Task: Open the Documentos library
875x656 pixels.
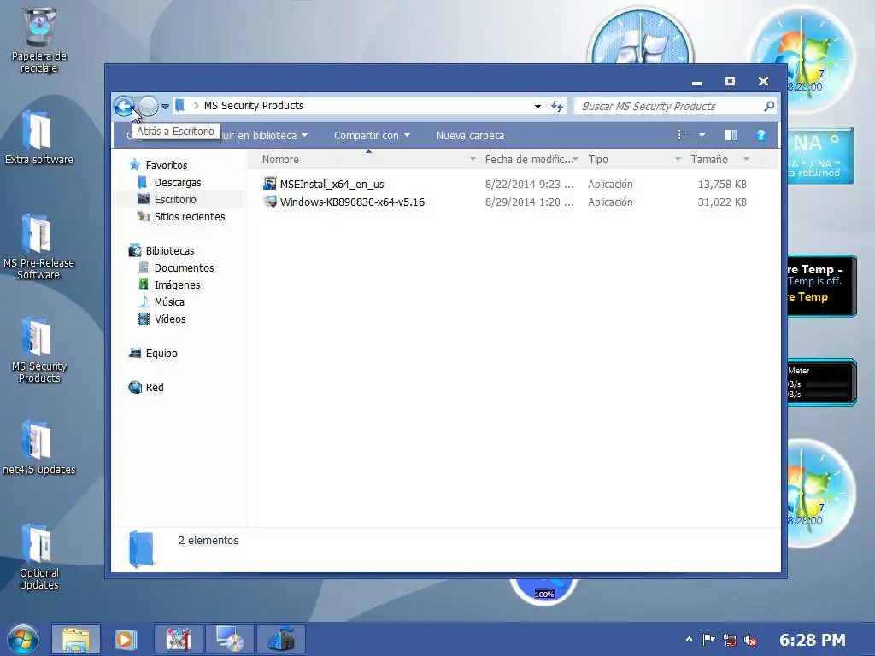Action: (x=185, y=267)
